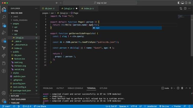Screen dimensions: 193x108
Task: Open launch profile dropdown next to plus
Action: click(x=174, y=88)
